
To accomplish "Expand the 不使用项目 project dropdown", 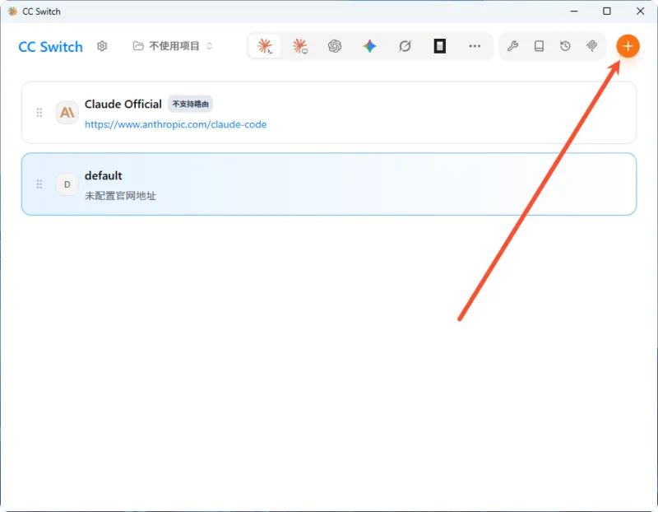I will [173, 46].
